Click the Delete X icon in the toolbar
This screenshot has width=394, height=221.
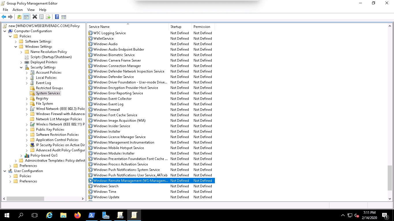[35, 17]
